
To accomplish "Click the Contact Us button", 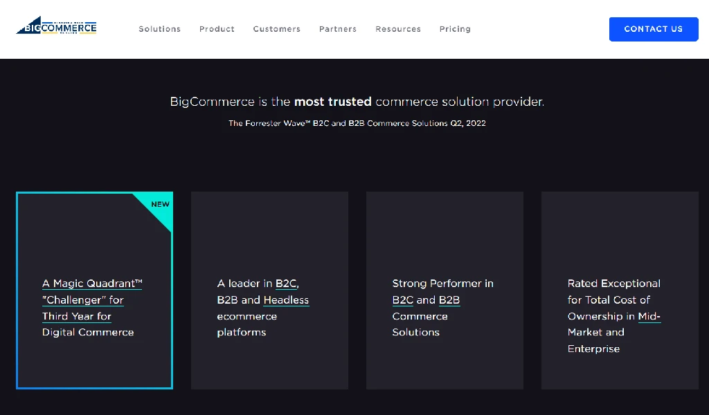I will pos(654,29).
